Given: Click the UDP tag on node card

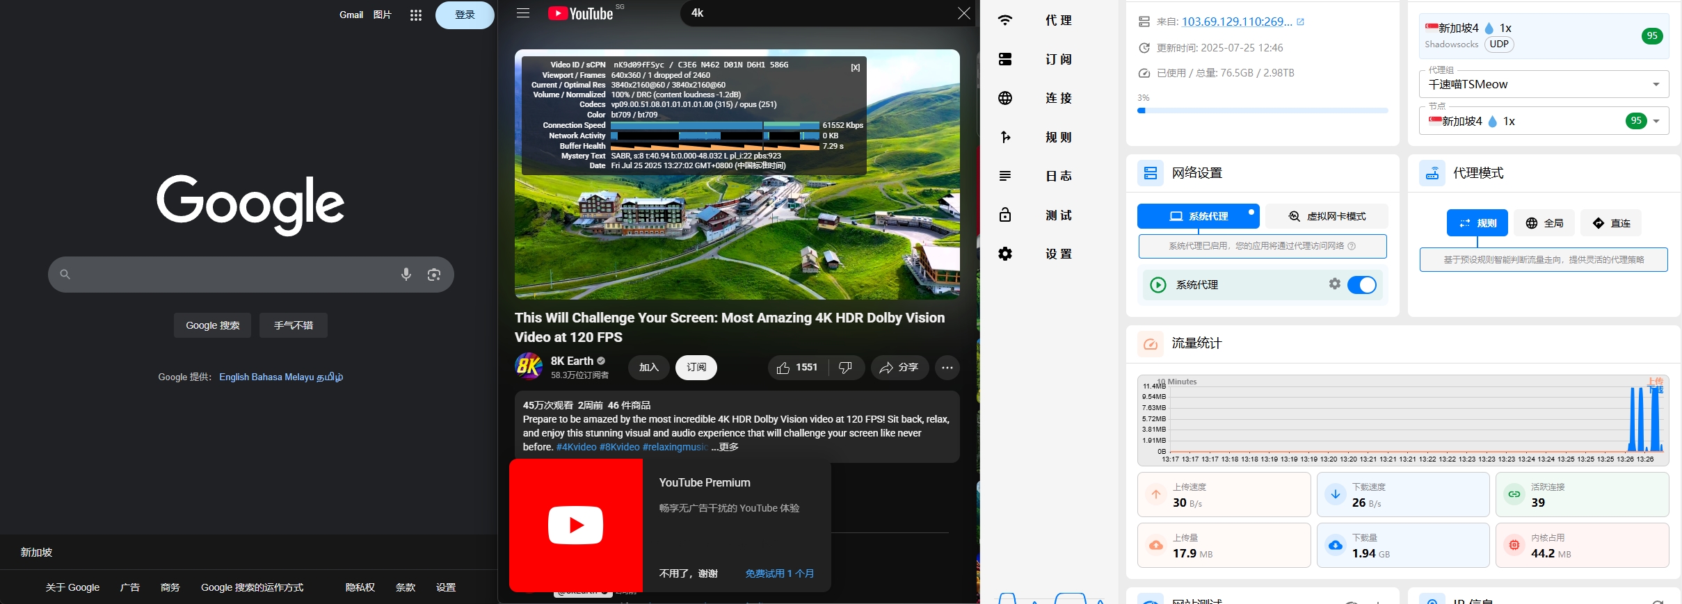Looking at the screenshot, I should click(1499, 44).
